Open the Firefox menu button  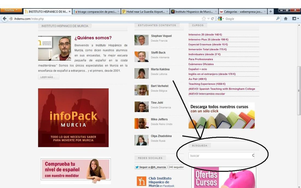[x=11, y=10]
